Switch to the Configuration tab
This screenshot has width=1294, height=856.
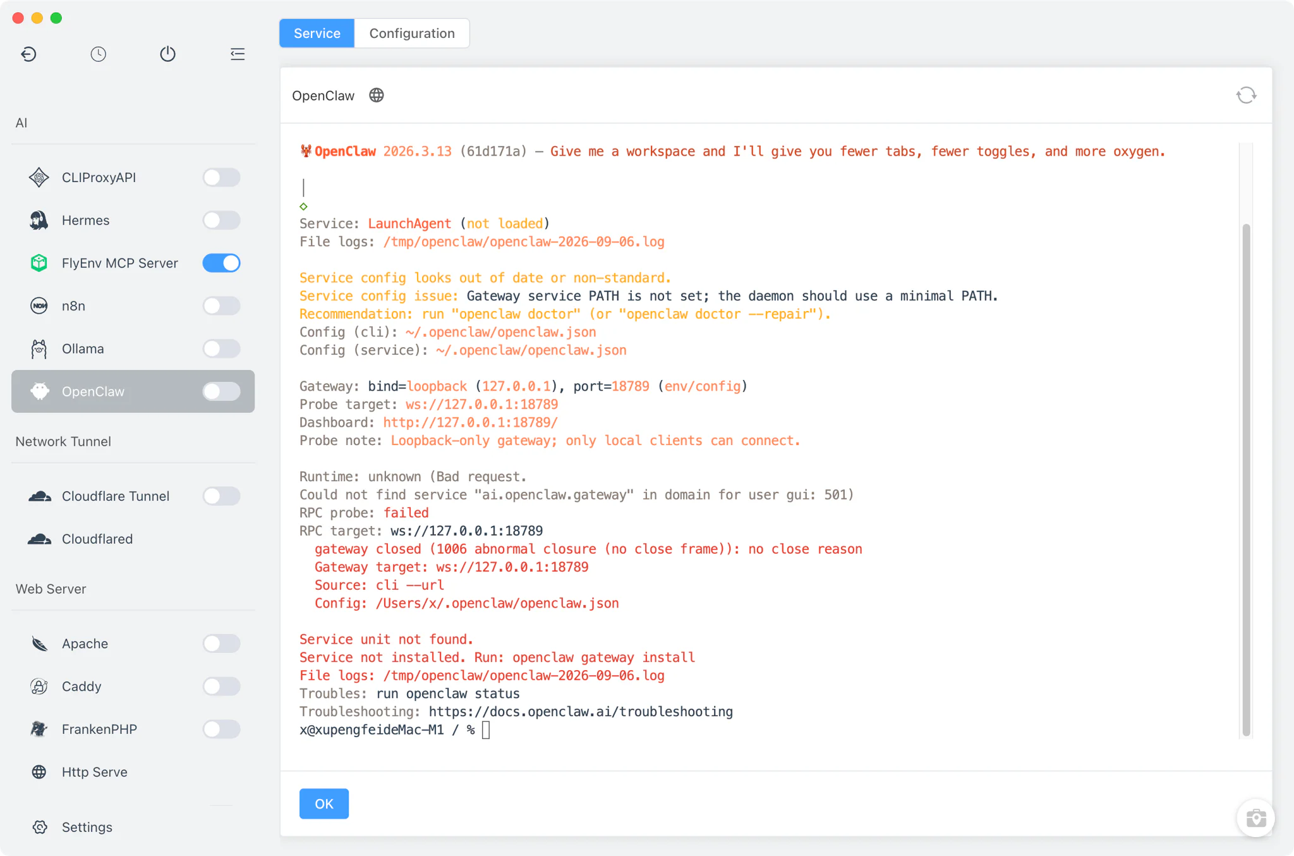pos(412,34)
